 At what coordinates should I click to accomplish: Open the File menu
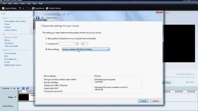(x=4, y=3)
